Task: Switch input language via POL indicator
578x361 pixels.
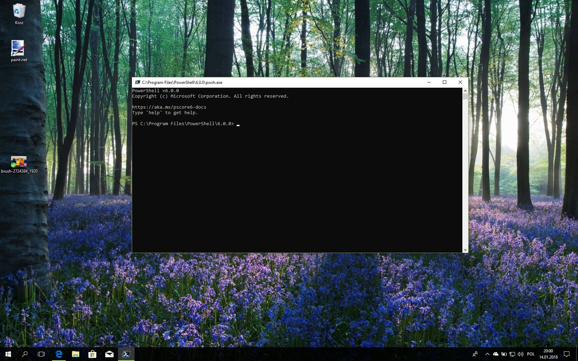Action: coord(531,354)
